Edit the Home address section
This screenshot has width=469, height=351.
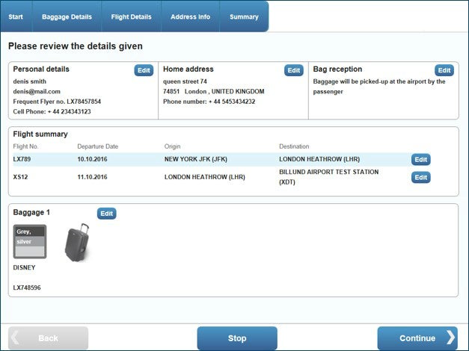(293, 70)
